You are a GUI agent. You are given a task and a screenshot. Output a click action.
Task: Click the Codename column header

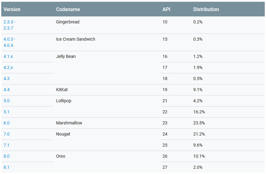pos(68,9)
